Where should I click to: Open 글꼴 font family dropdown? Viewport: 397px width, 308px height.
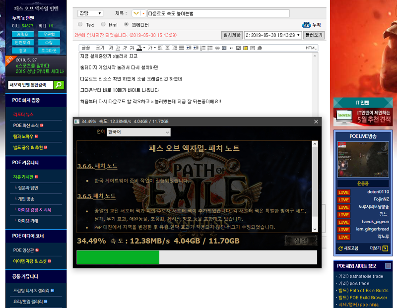(86, 48)
